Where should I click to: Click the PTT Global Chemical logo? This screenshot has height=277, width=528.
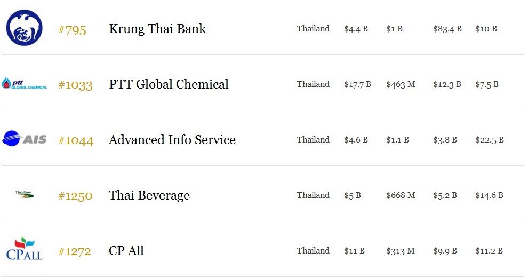click(24, 83)
